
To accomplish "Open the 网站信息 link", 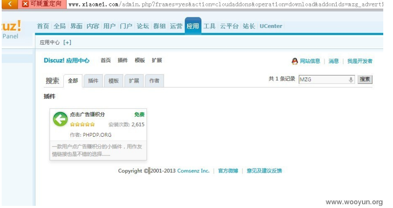I will [310, 61].
